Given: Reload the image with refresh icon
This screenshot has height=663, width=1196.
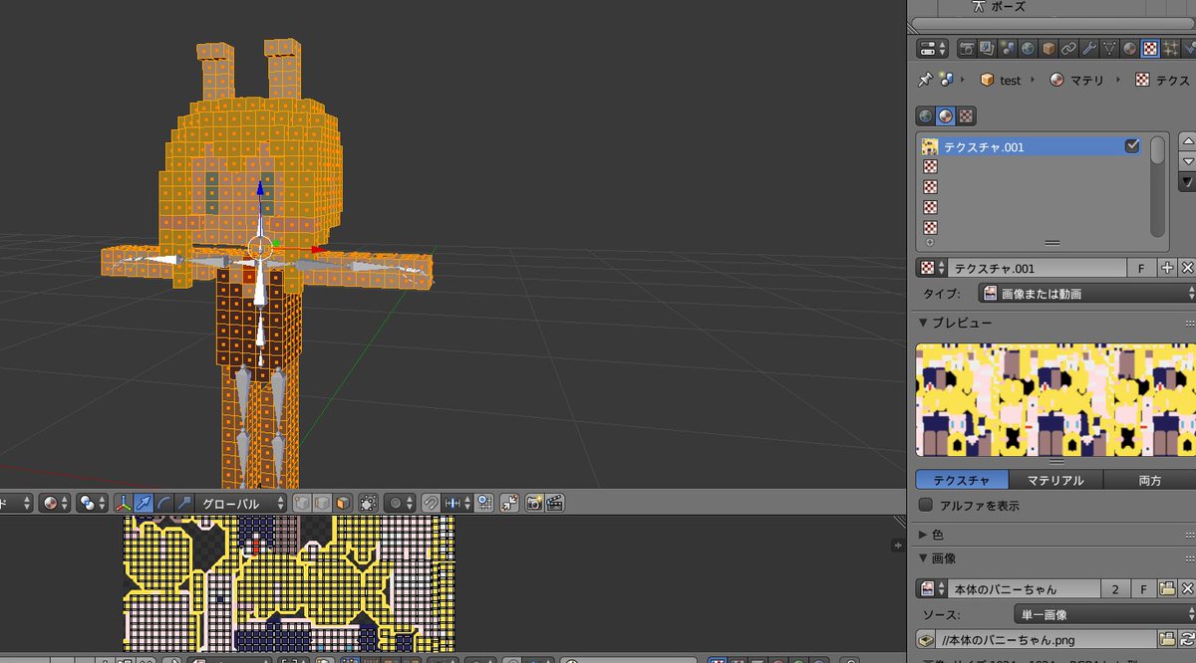Looking at the screenshot, I should click(1186, 639).
